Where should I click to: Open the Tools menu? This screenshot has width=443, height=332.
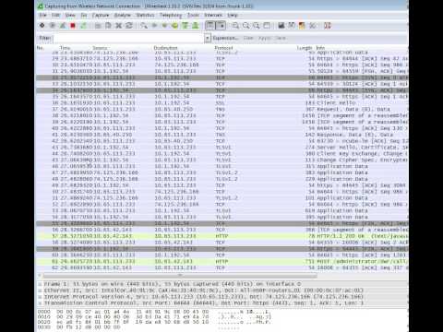point(193,15)
